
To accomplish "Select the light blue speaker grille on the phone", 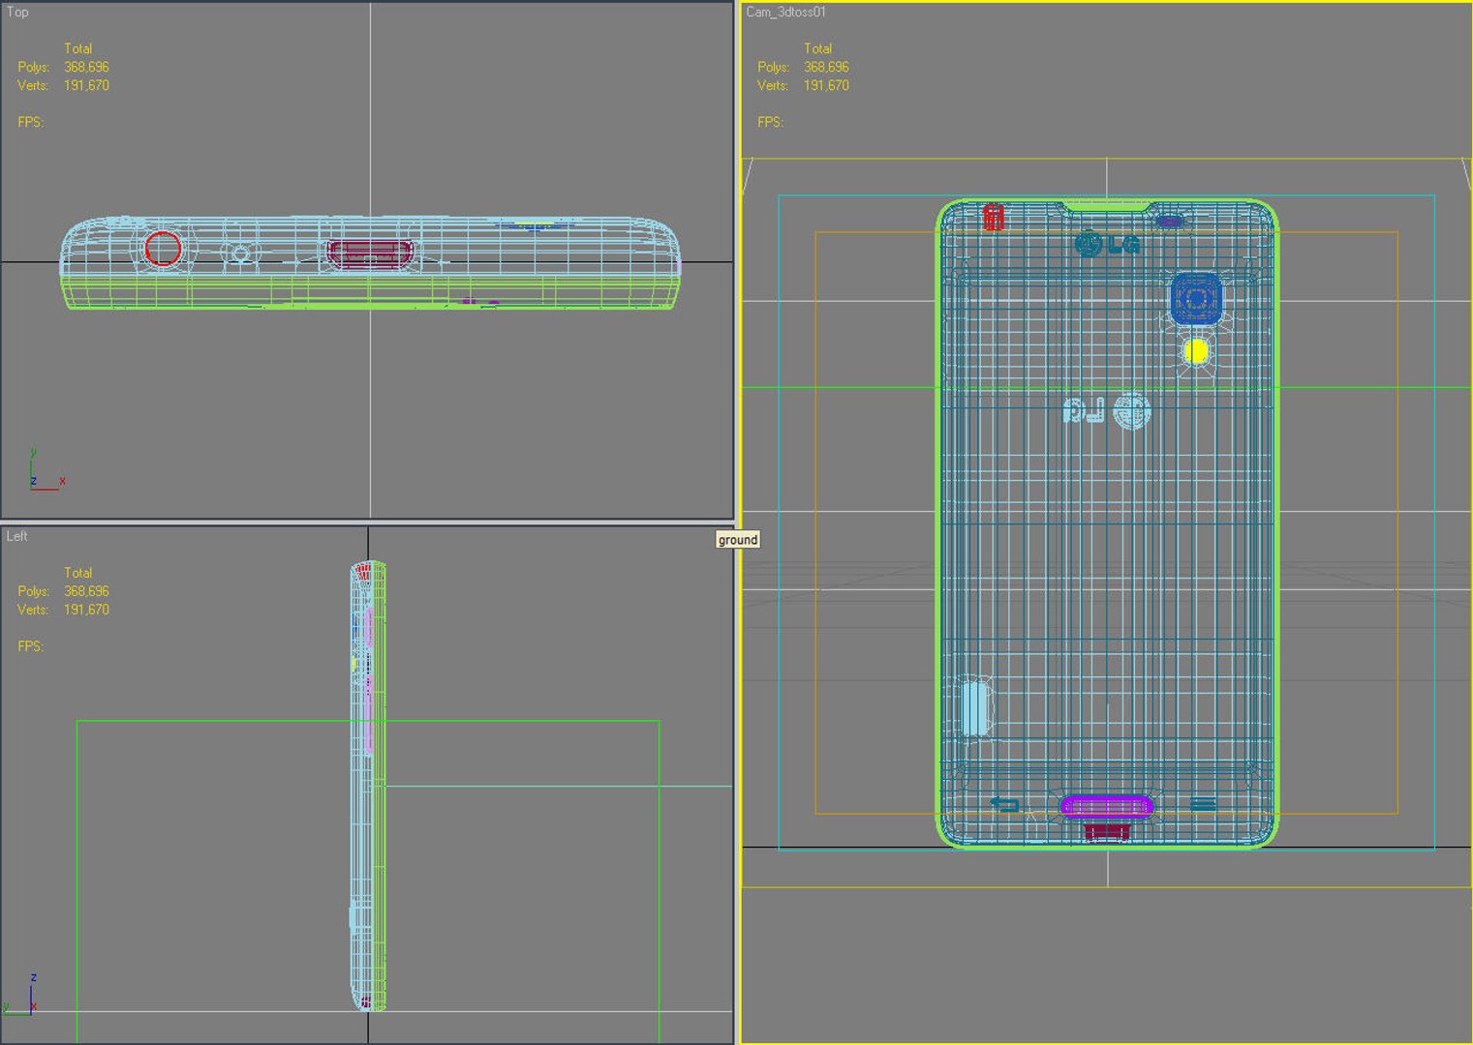I will [974, 708].
